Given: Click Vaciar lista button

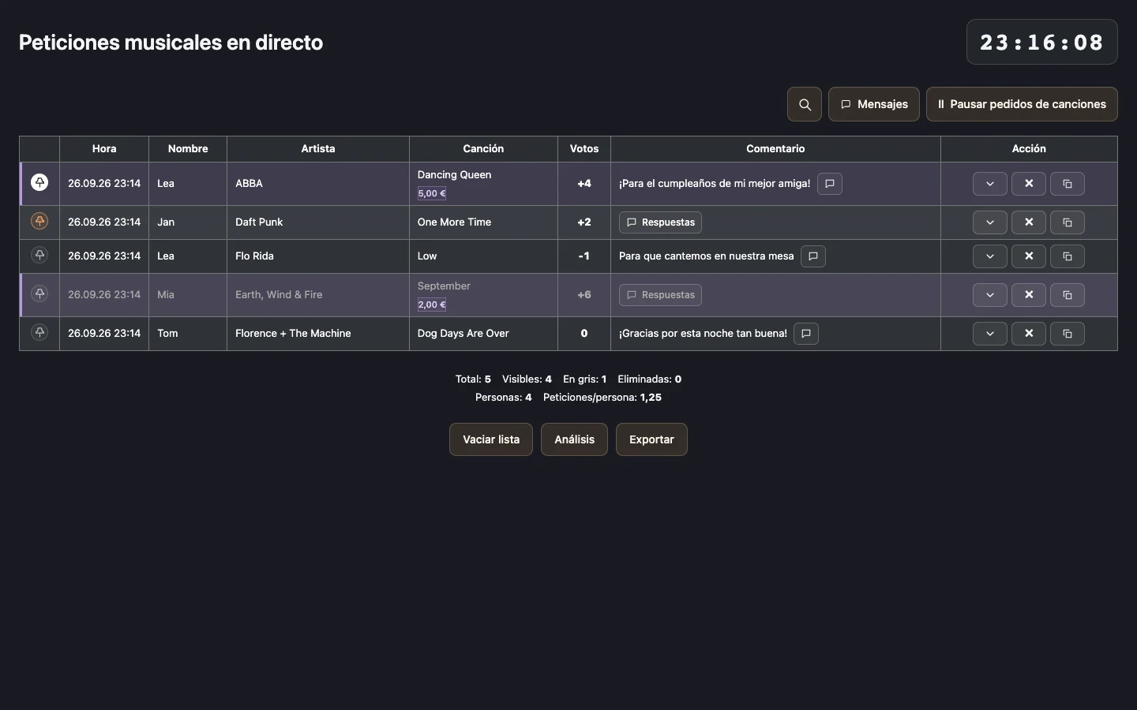Looking at the screenshot, I should [491, 439].
